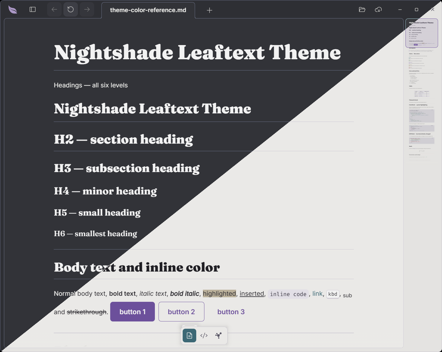The height and width of the screenshot is (352, 442).
Task: Maximize the window
Action: pyautogui.click(x=416, y=10)
